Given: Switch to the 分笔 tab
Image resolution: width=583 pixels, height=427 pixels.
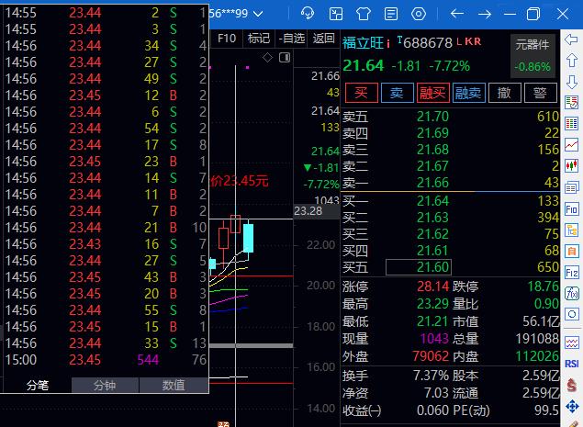Looking at the screenshot, I should tap(37, 385).
